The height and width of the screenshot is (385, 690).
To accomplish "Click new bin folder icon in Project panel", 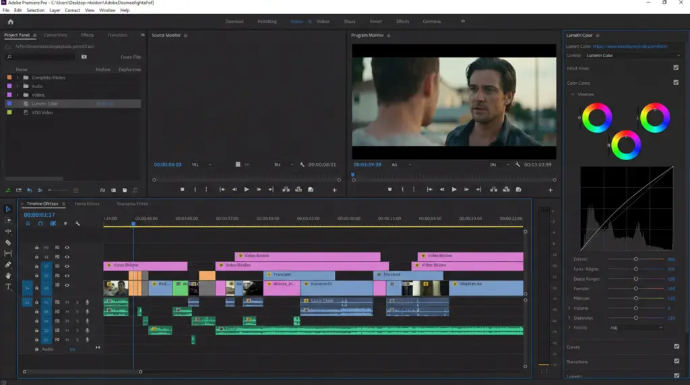I will [x=84, y=57].
